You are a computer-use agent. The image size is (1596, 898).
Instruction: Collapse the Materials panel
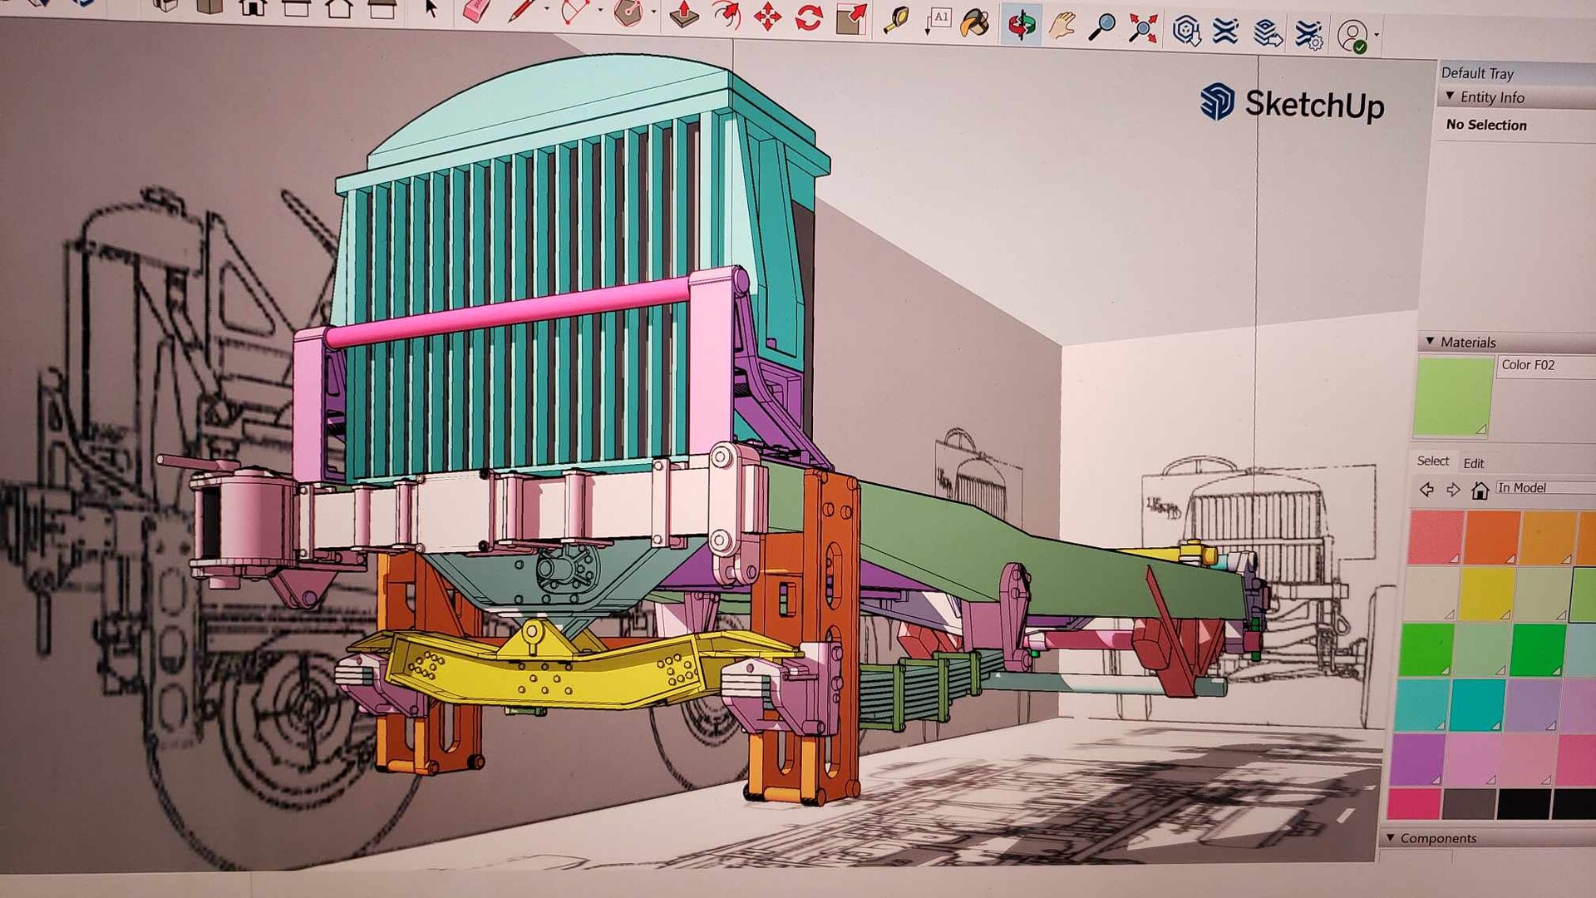click(x=1431, y=341)
